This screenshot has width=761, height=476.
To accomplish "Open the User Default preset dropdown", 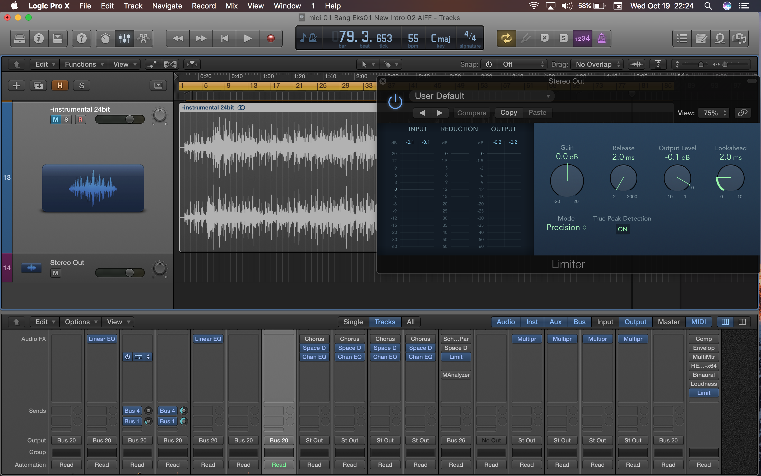I will pos(482,96).
